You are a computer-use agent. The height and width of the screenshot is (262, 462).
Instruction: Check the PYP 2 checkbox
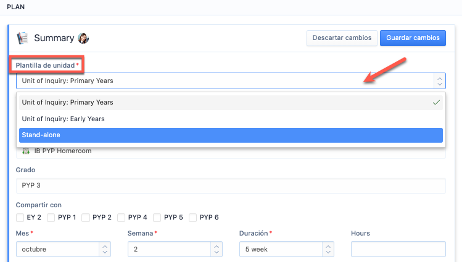86,217
